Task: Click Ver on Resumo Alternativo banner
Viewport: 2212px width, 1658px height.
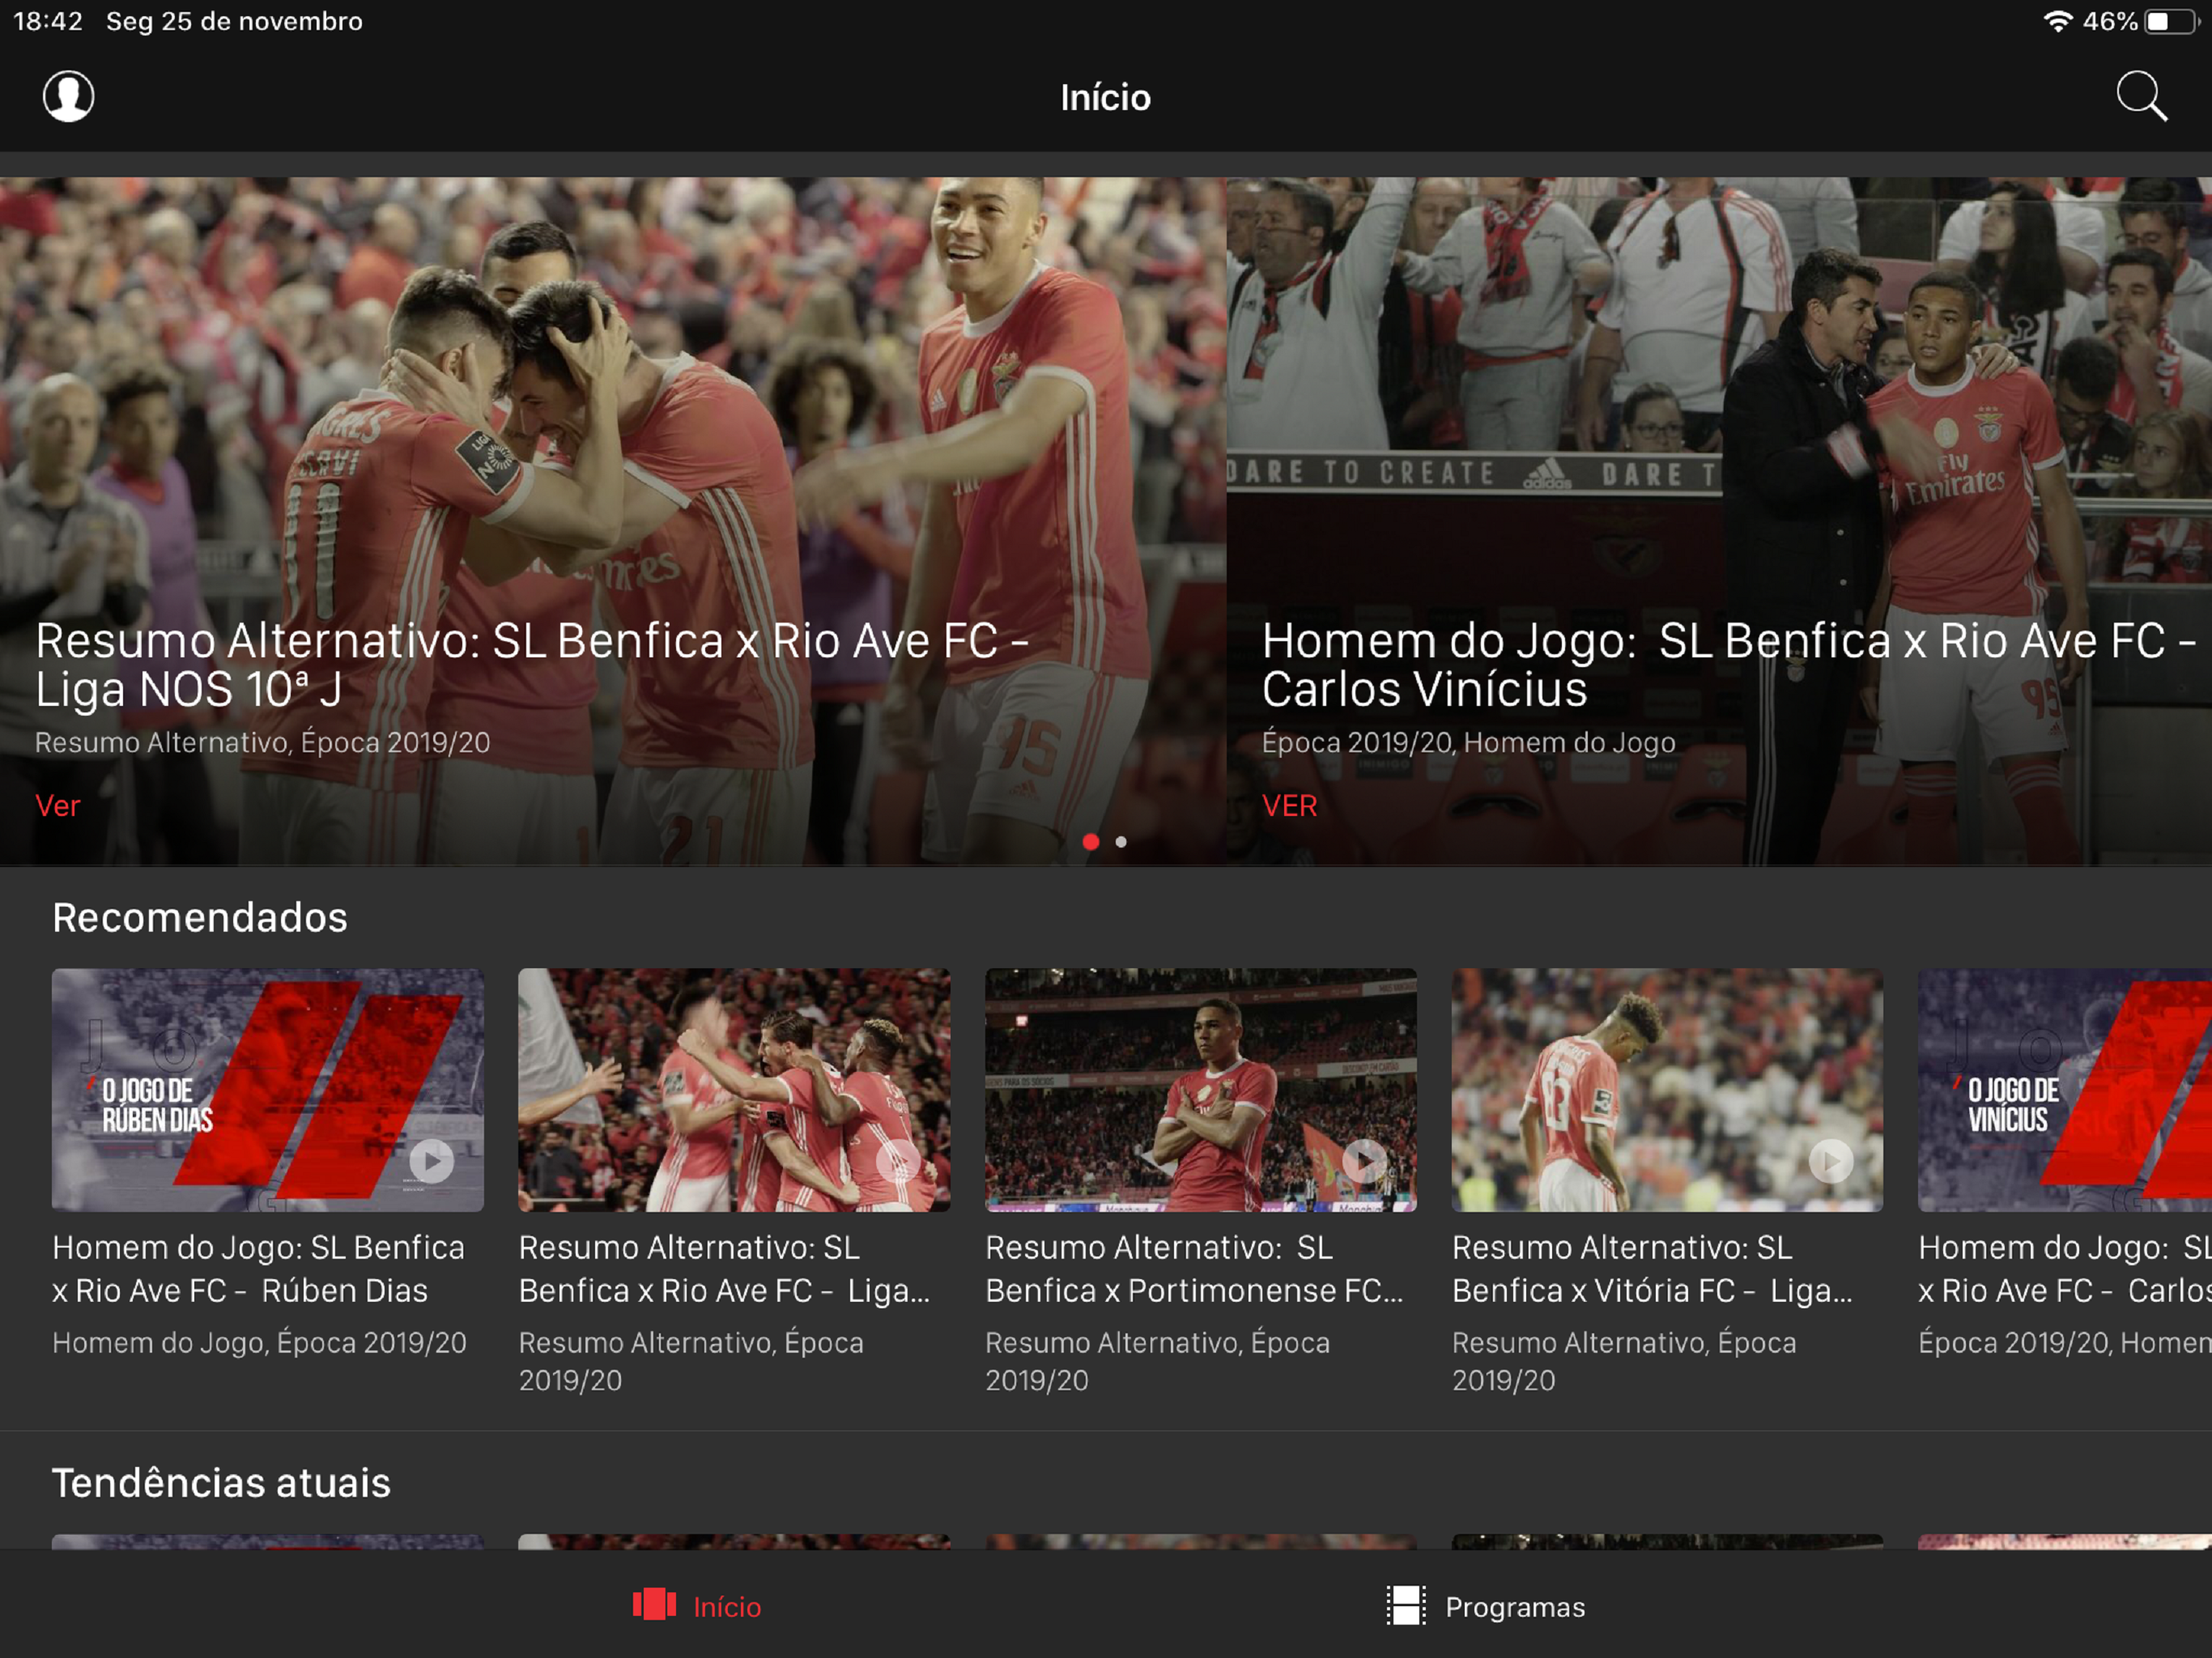Action: (x=58, y=806)
